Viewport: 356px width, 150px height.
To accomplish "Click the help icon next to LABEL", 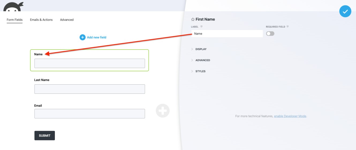I will click(201, 27).
